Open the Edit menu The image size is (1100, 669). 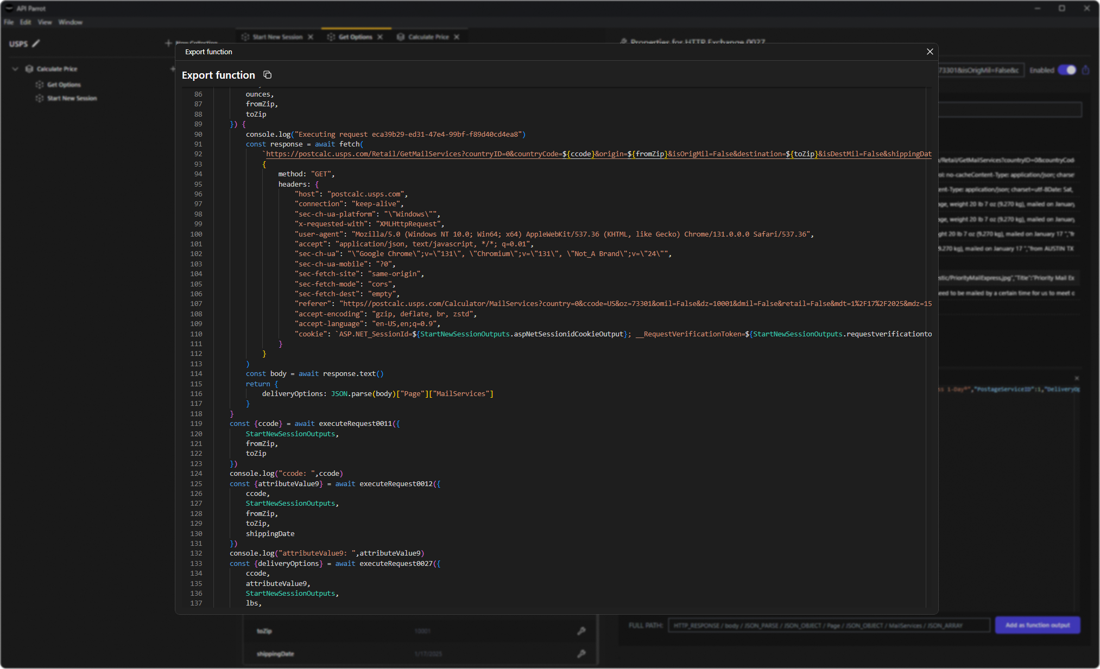click(26, 22)
